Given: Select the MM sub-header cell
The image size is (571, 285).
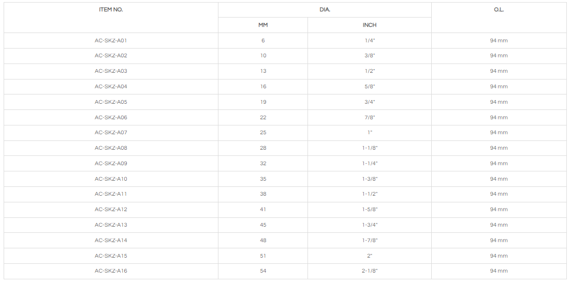Looking at the screenshot, I should (x=263, y=25).
